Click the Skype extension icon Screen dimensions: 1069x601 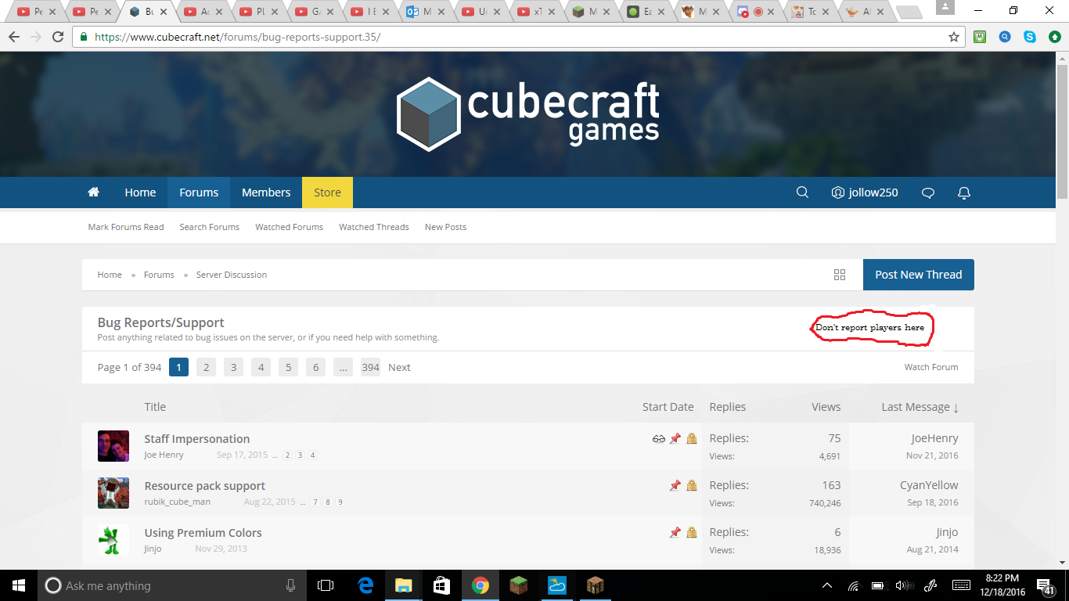point(1030,37)
